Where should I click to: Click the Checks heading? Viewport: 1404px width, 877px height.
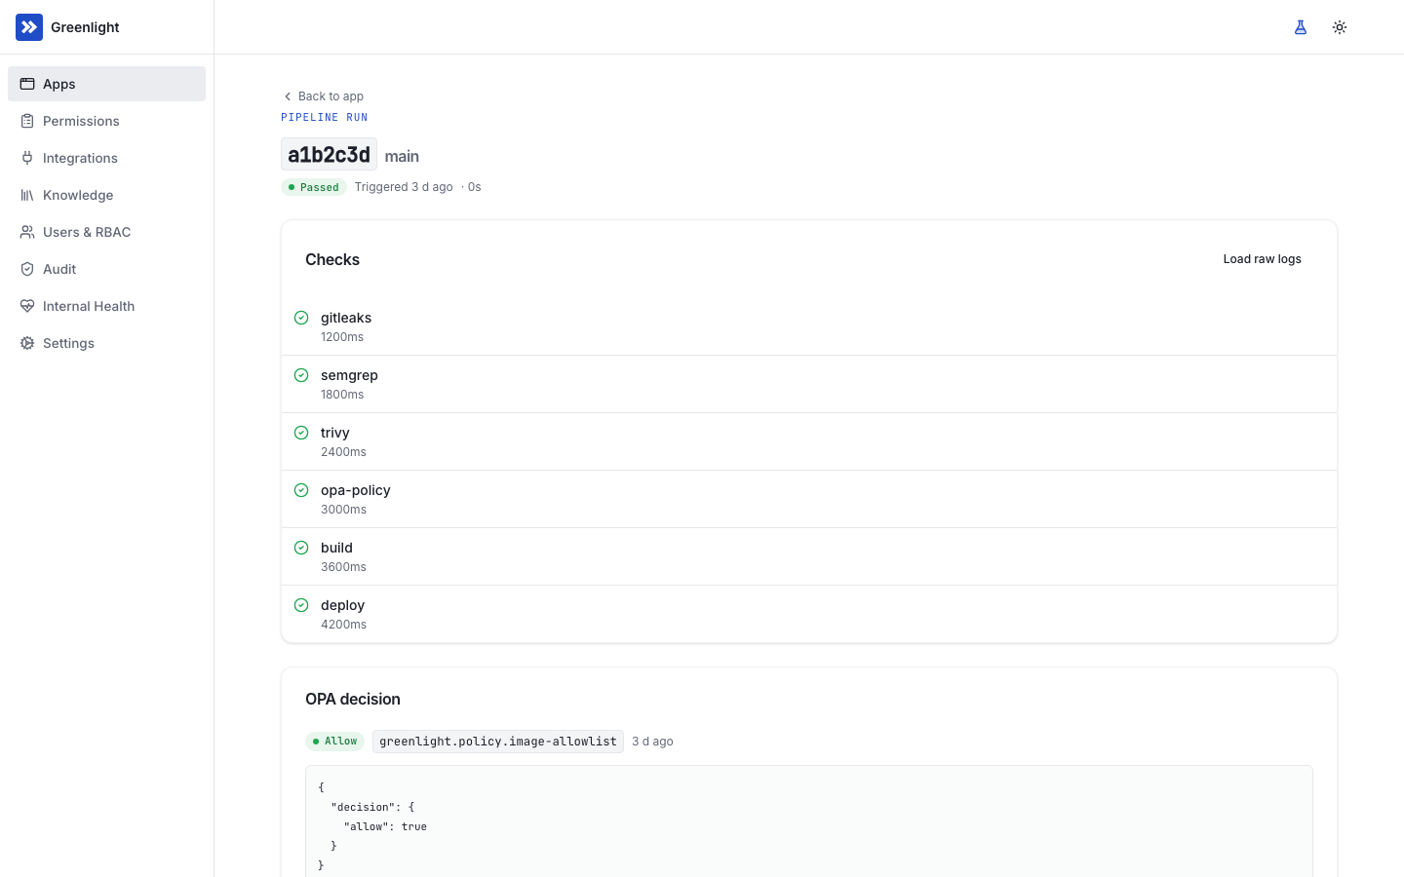[x=332, y=259]
